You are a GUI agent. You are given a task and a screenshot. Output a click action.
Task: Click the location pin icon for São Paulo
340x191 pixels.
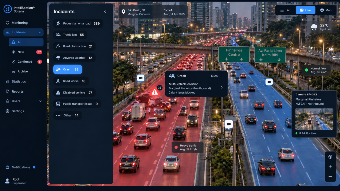pyautogui.click(x=123, y=12)
